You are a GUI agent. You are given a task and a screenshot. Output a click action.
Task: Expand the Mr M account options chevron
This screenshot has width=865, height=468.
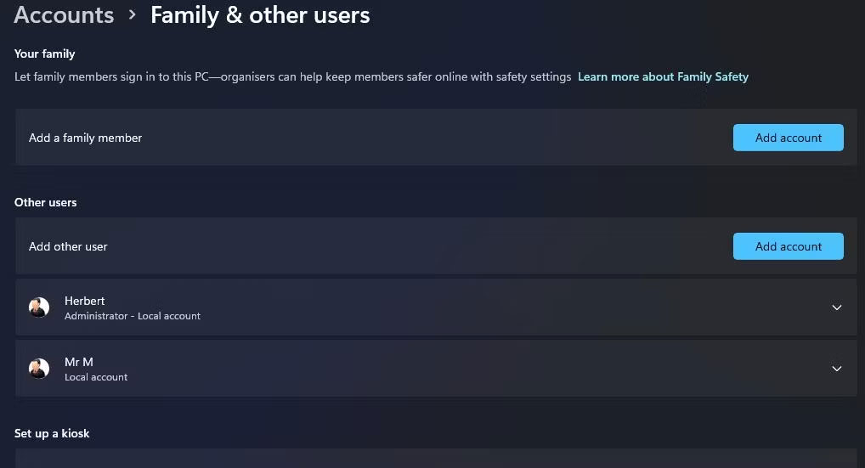pyautogui.click(x=836, y=369)
